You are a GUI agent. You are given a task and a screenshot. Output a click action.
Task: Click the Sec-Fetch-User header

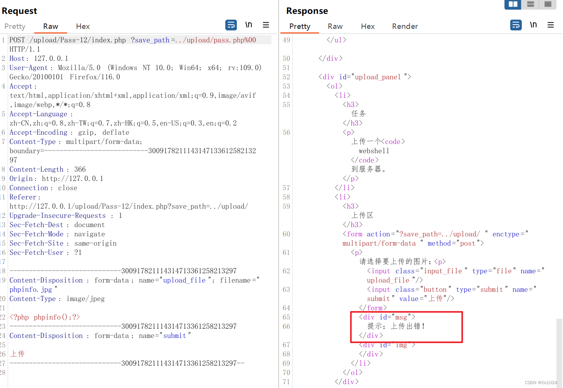(45, 253)
